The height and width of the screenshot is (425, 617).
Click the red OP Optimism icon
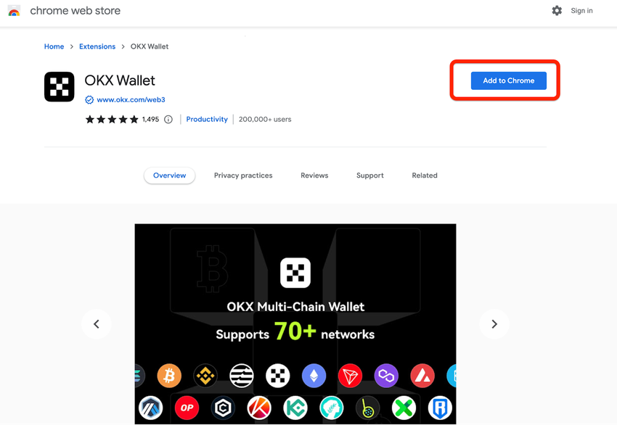click(x=187, y=408)
